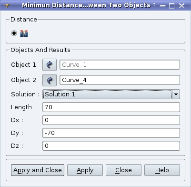Click the Object 1 field showing Curve_1
The width and height of the screenshot is (191, 187).
pos(120,65)
